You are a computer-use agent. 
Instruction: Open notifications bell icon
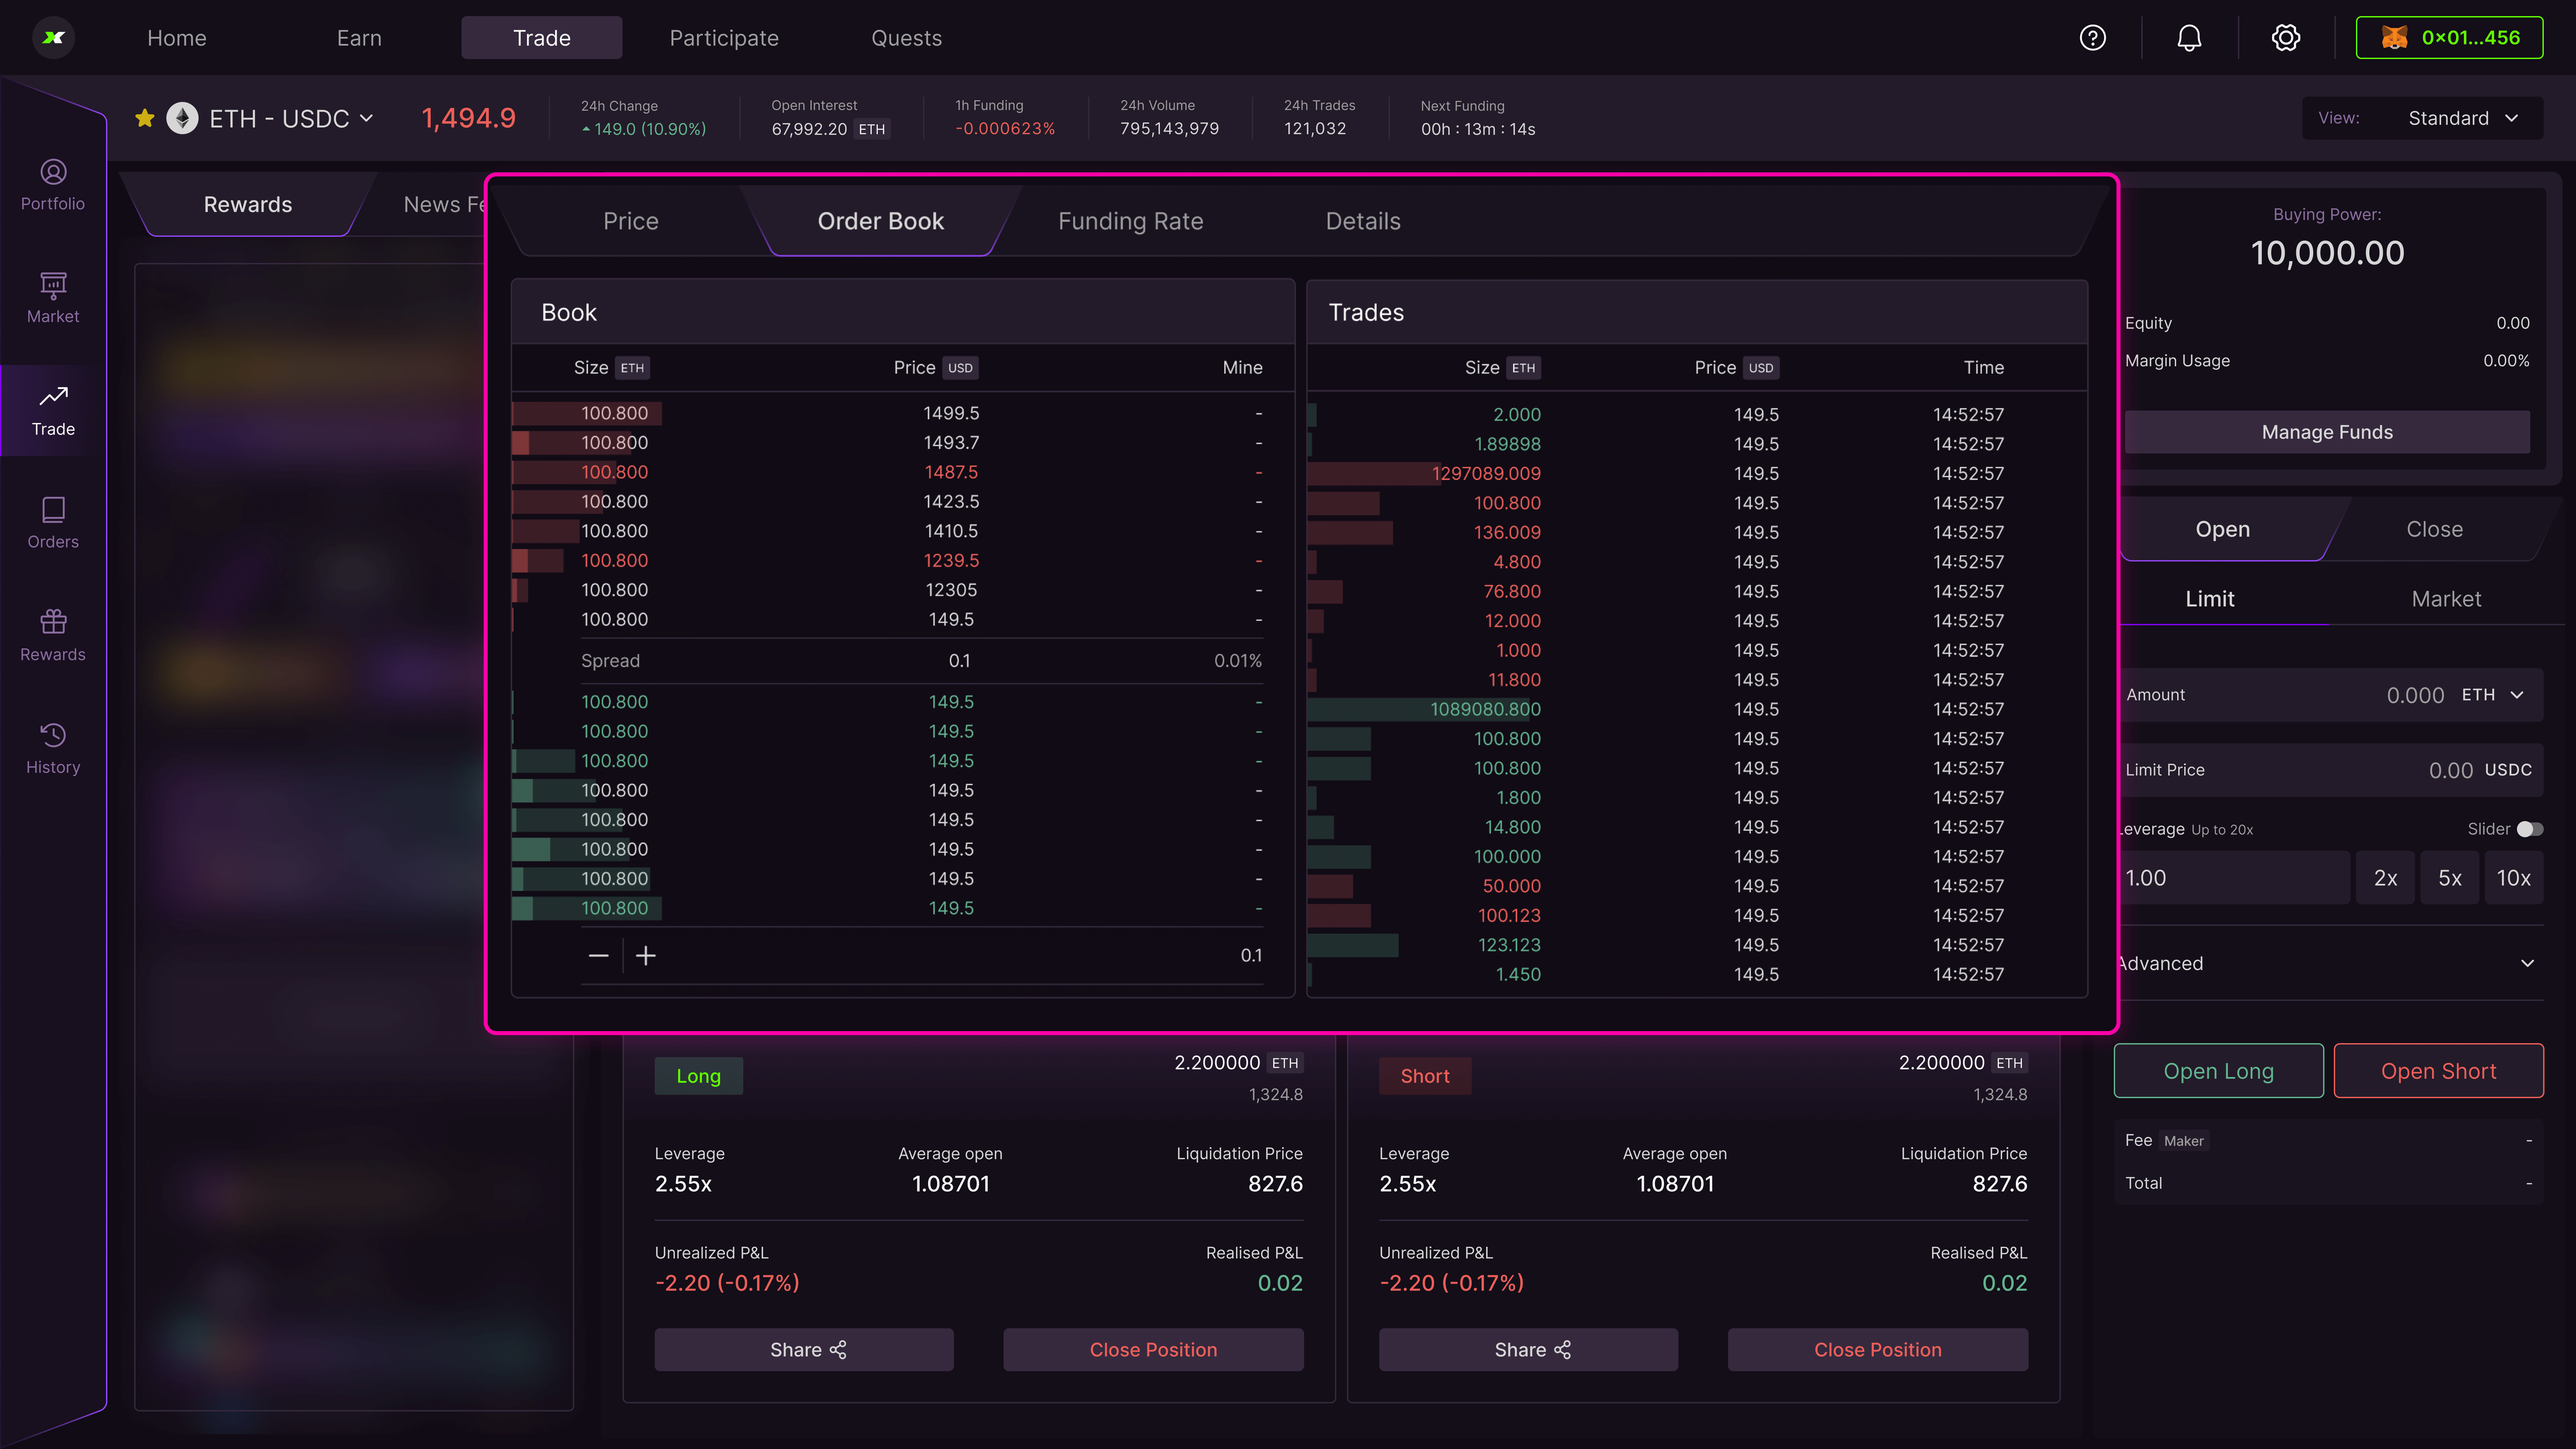[x=2189, y=38]
